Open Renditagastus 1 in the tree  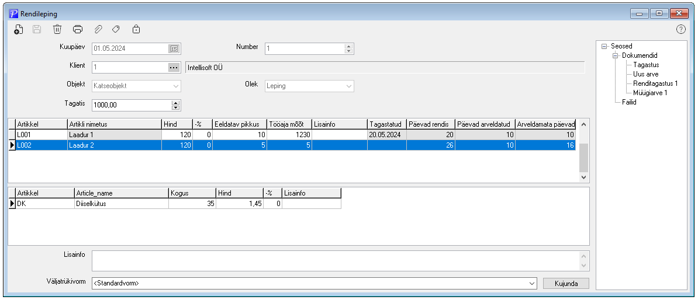coord(655,83)
